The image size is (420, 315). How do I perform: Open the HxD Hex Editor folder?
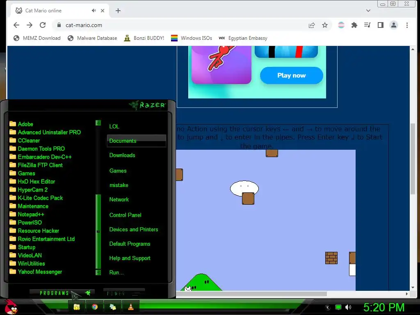click(32, 182)
